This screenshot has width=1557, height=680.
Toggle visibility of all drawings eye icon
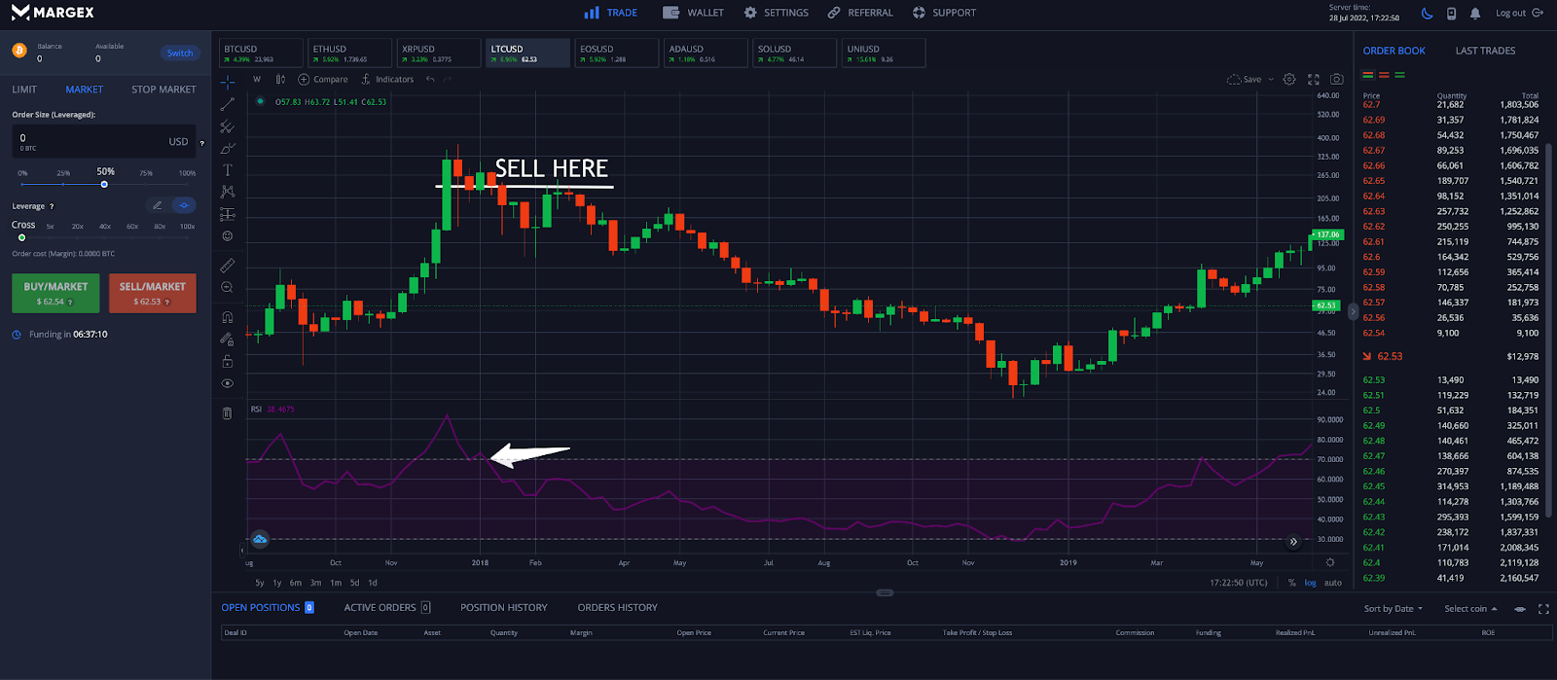(228, 383)
